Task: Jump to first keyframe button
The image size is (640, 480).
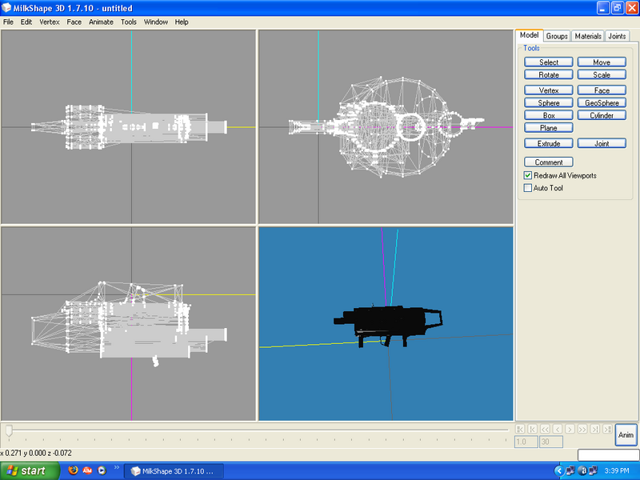Action: tap(520, 429)
